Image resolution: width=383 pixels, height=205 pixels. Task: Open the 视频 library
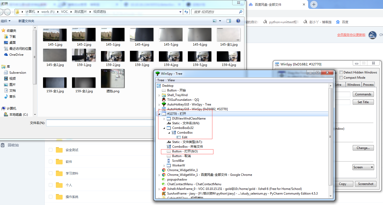12,79
